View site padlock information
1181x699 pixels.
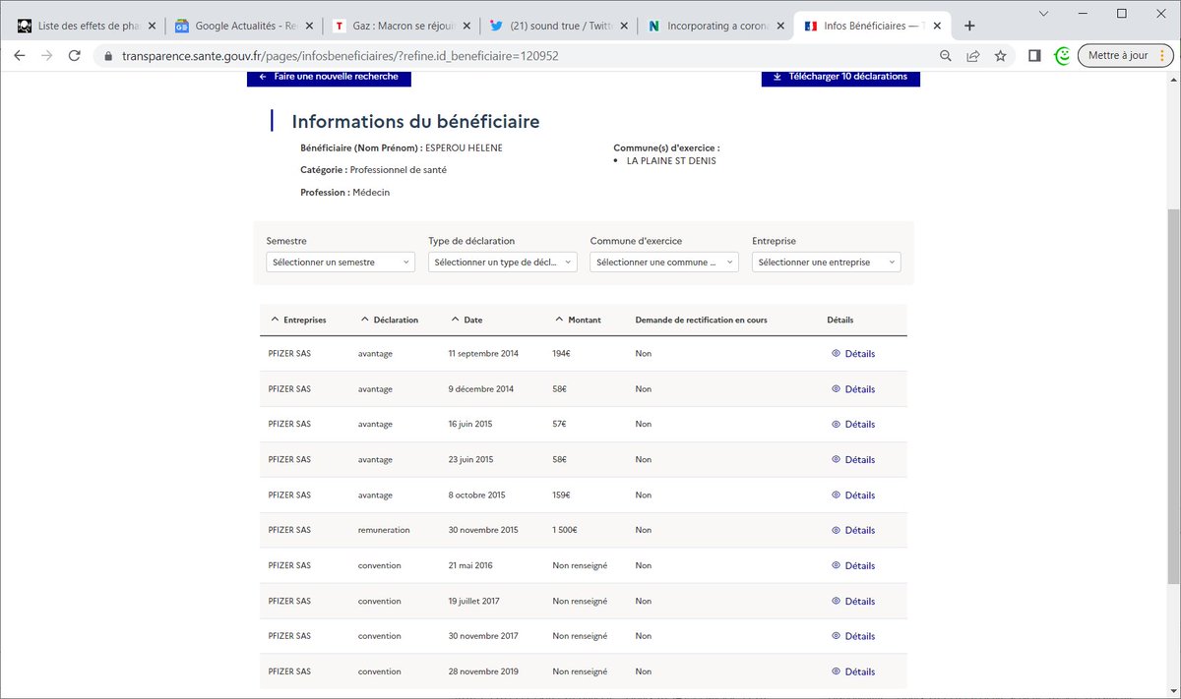108,56
